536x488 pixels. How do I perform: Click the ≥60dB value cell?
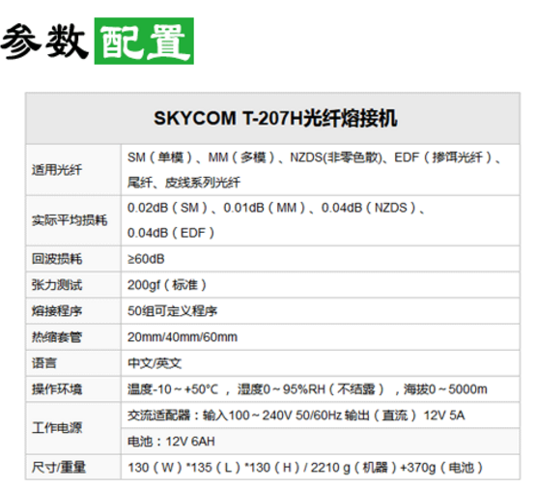[x=321, y=259]
